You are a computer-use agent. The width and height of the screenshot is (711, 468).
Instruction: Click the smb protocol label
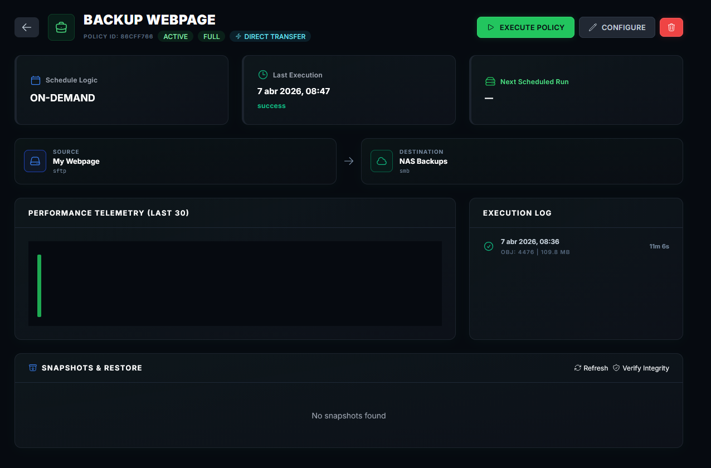405,171
